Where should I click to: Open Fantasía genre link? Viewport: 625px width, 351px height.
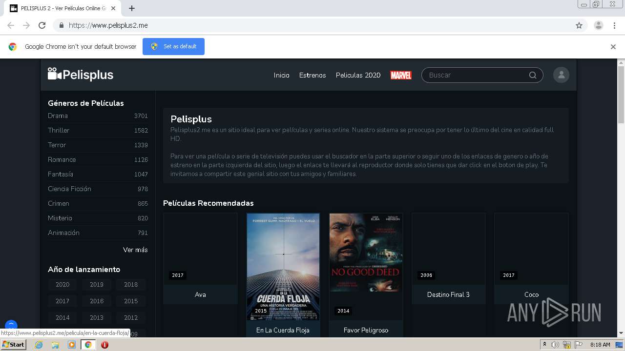coord(98,174)
